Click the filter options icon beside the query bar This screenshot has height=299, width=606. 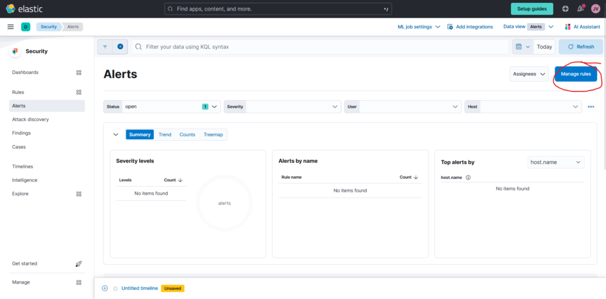[x=105, y=46]
